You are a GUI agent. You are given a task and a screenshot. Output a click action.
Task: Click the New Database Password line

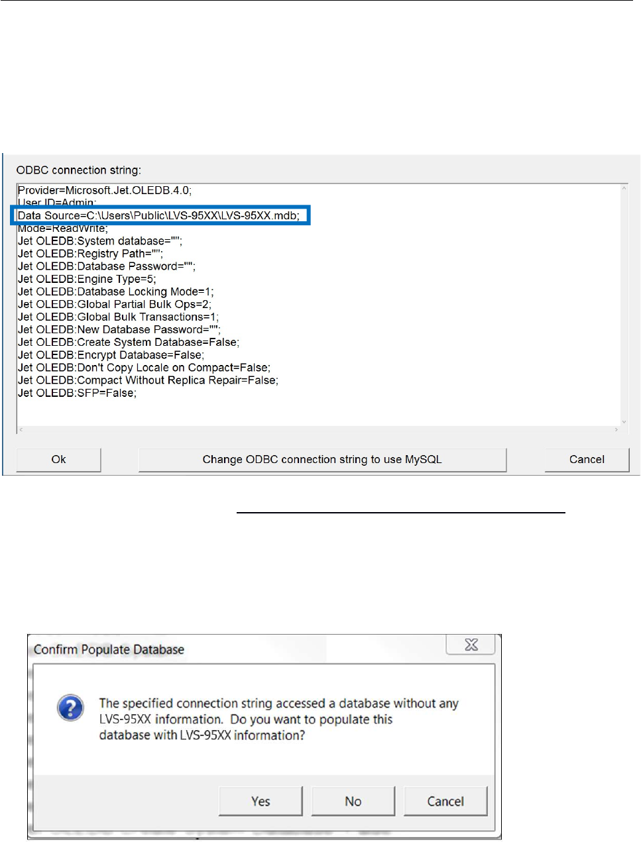click(119, 329)
